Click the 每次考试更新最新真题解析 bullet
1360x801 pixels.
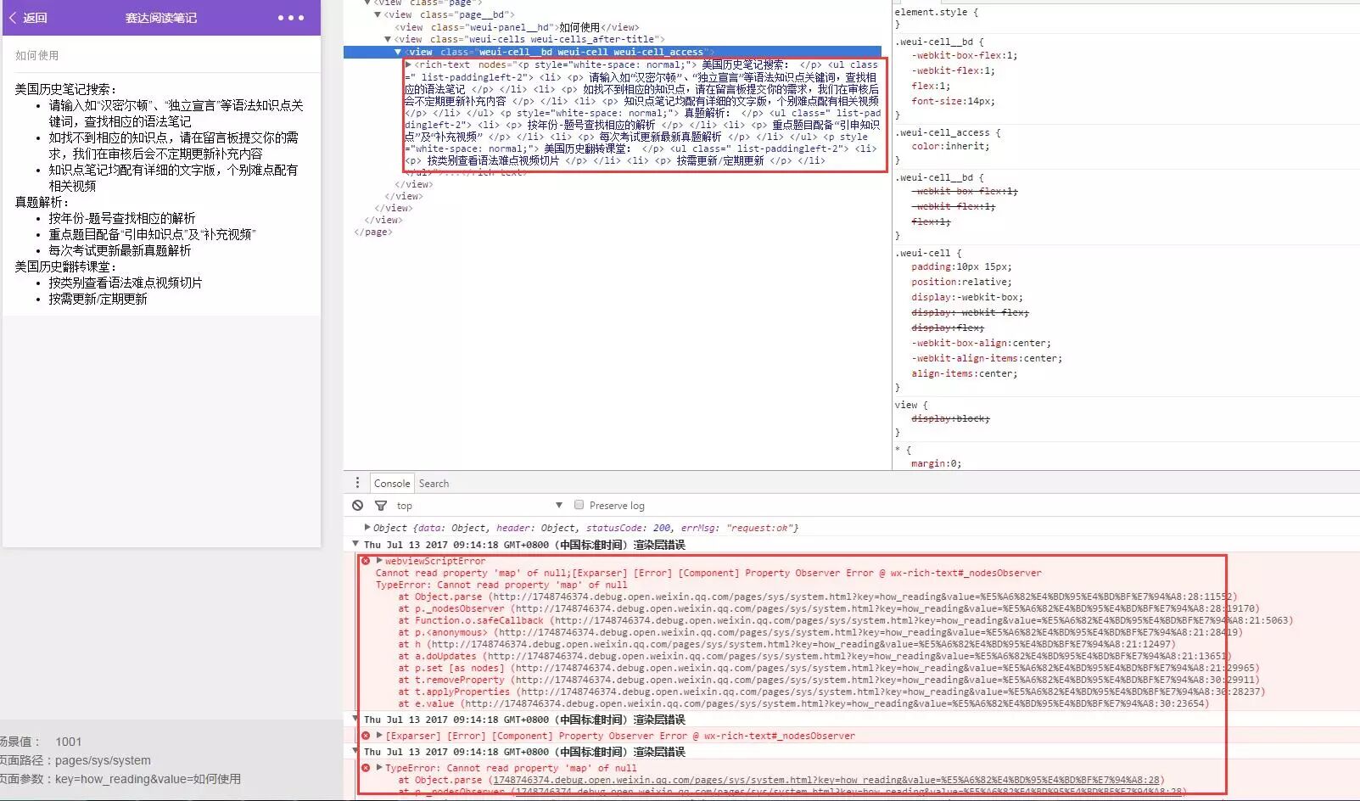(120, 250)
